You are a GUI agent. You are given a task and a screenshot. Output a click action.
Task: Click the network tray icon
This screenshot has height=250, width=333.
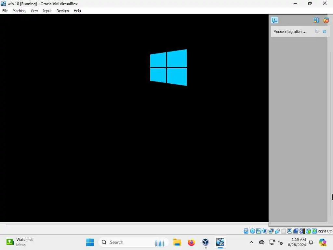[272, 242]
